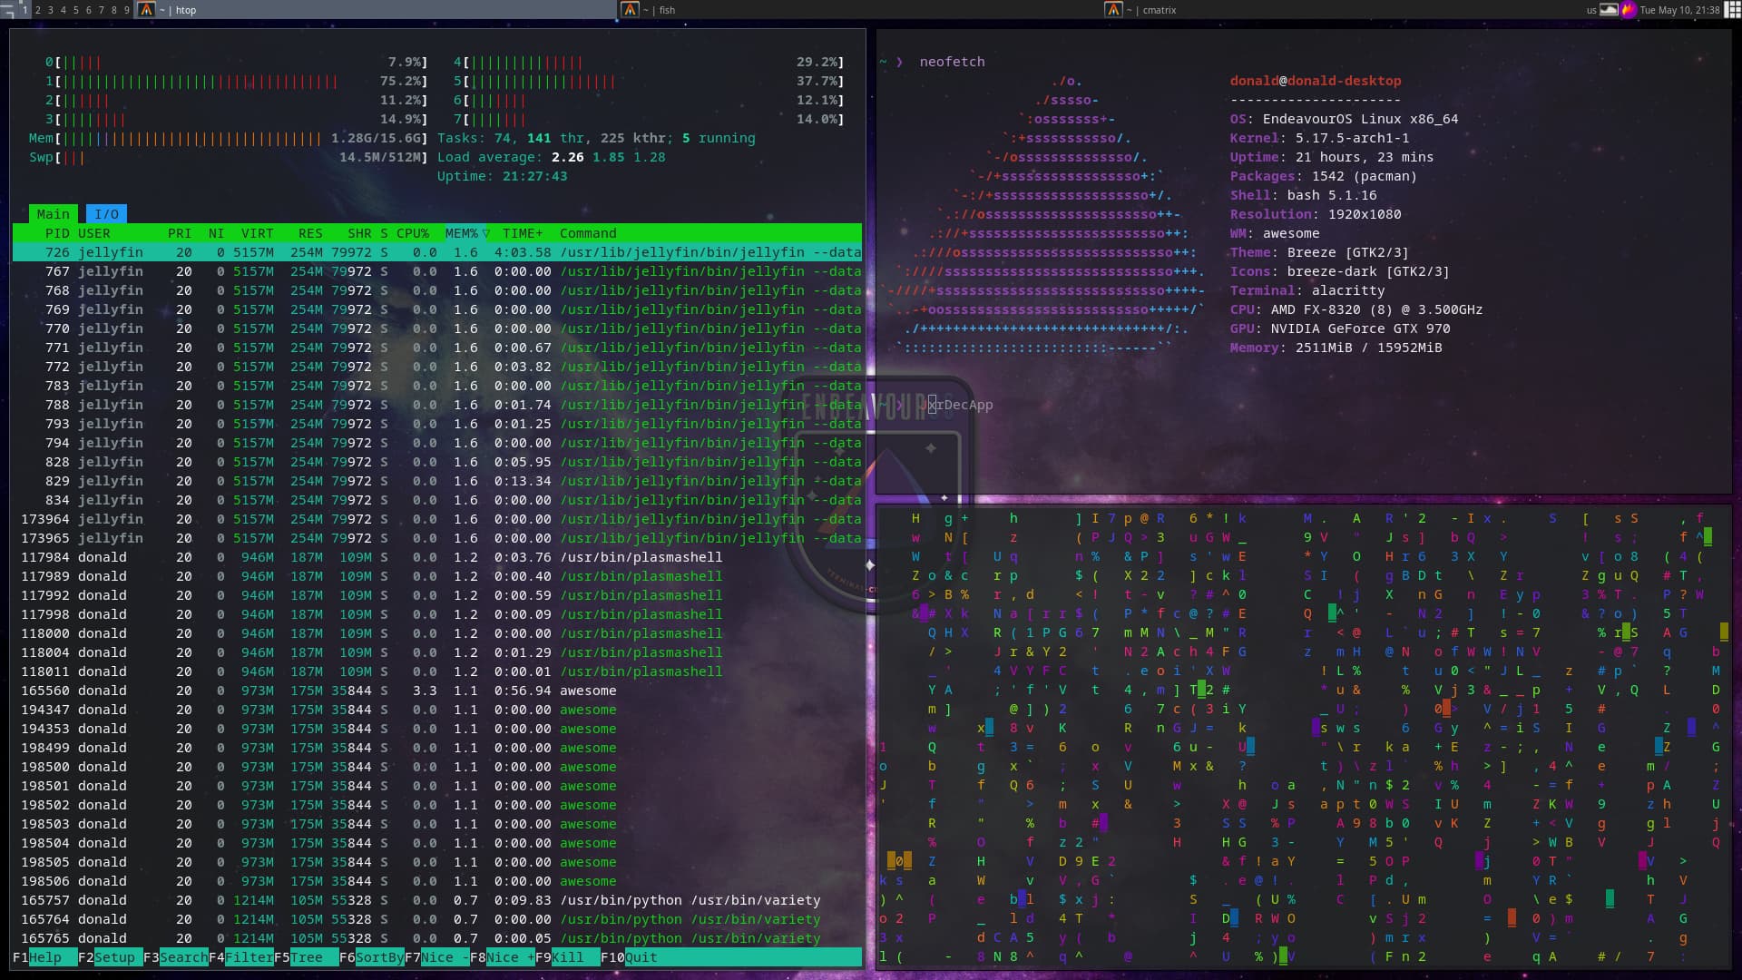Image resolution: width=1742 pixels, height=980 pixels.
Task: Switch to workspace tag 2
Action: click(37, 10)
